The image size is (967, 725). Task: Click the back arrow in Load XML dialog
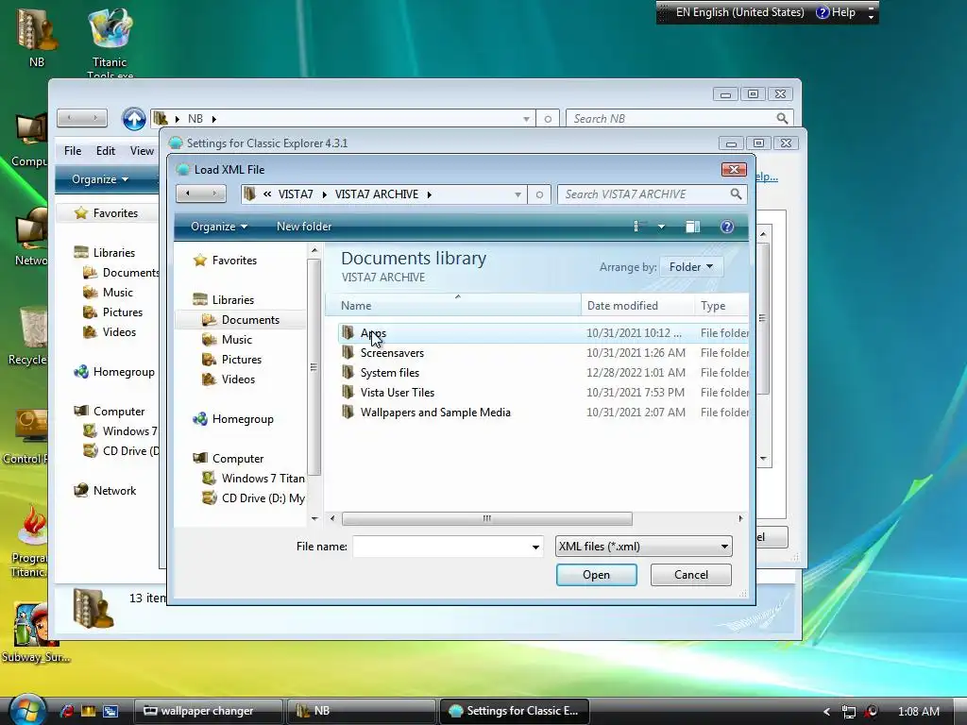(188, 194)
